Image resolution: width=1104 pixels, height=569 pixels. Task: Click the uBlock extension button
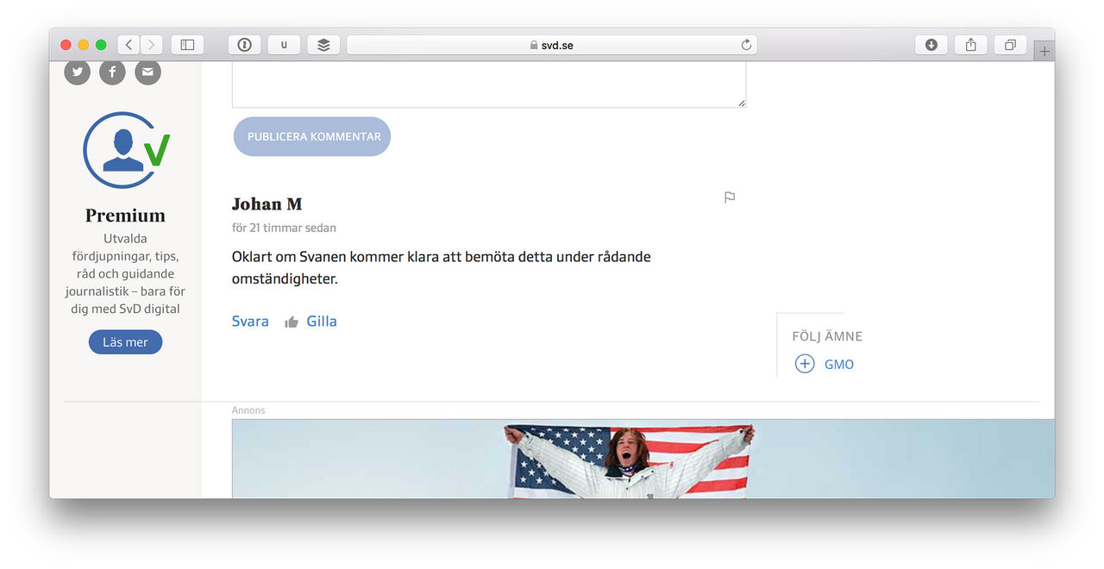[x=284, y=45]
